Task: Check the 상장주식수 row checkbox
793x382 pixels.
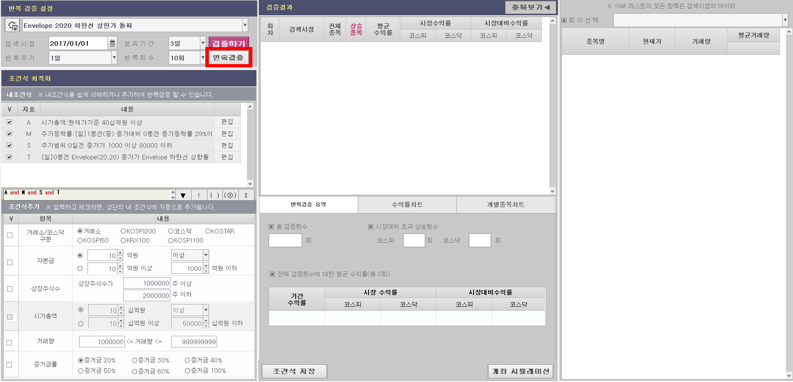Action: [10, 289]
